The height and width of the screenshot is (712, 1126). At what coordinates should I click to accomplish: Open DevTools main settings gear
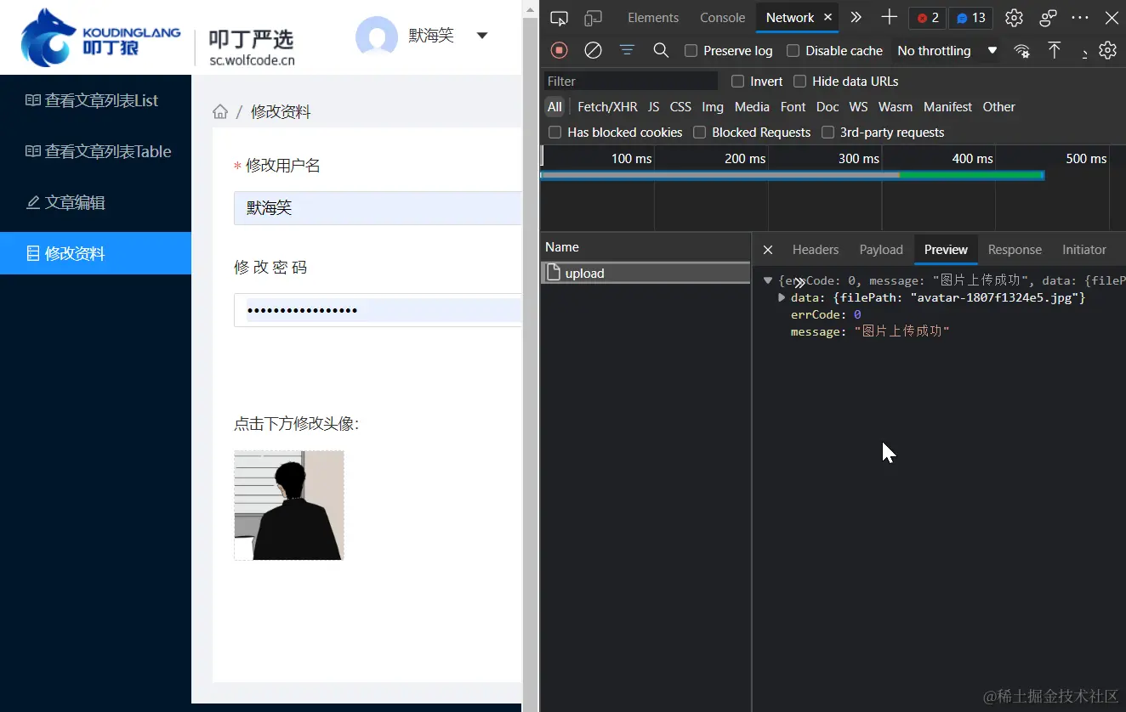point(1014,18)
